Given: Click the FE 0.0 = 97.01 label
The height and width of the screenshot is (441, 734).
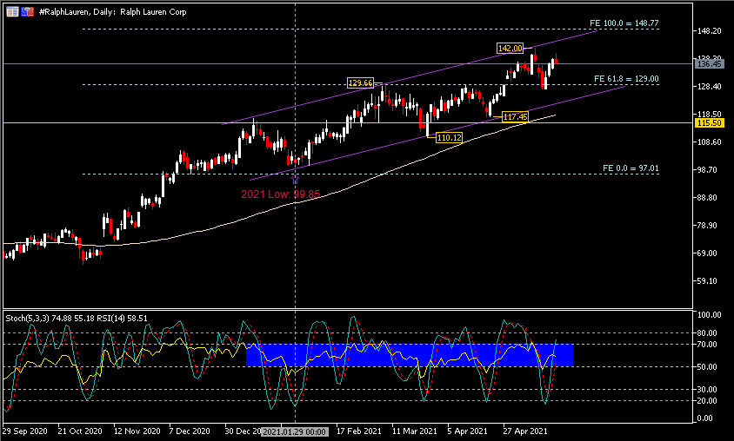Looking at the screenshot, I should coord(631,168).
